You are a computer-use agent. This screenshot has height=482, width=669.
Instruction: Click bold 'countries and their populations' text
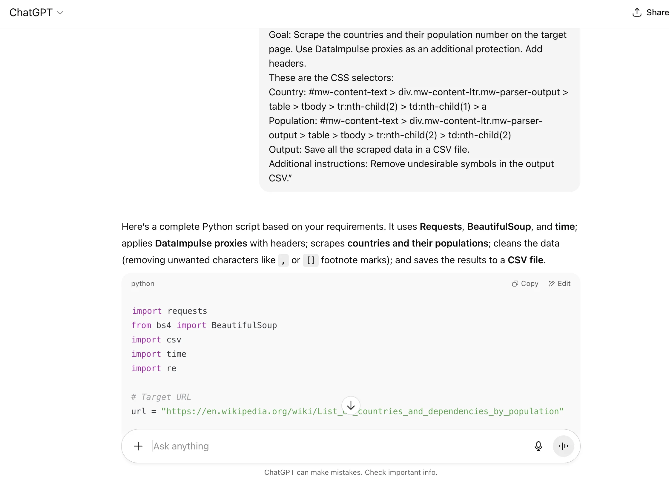click(418, 243)
